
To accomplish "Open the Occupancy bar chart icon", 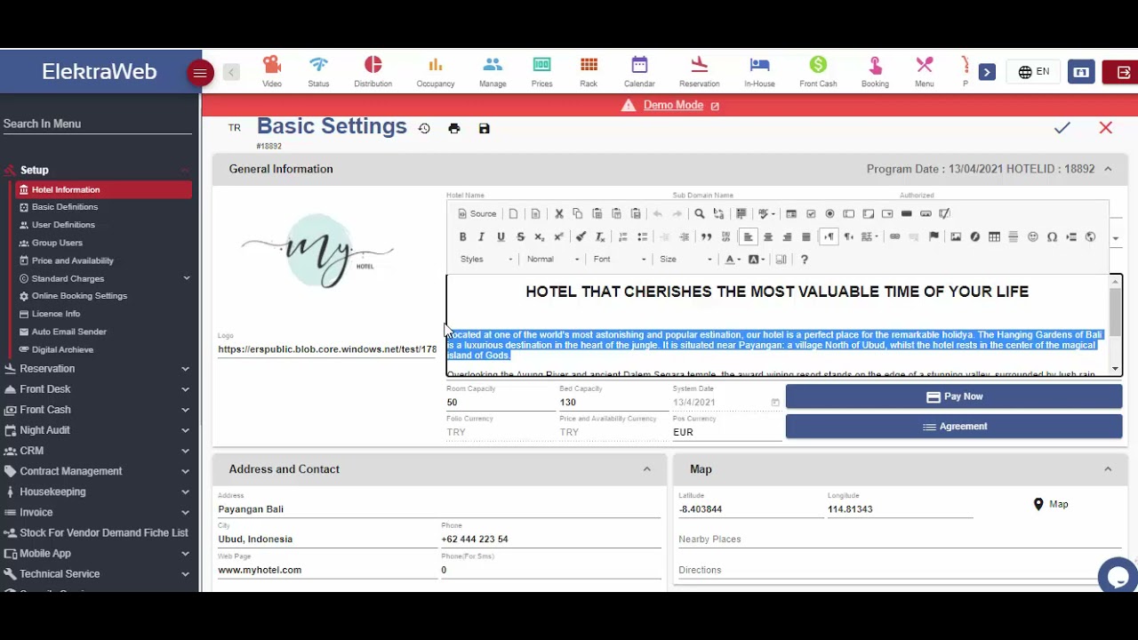I will tap(435, 71).
